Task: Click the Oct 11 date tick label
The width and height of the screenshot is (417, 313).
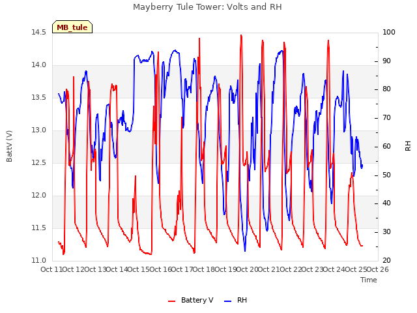Action: point(51,269)
